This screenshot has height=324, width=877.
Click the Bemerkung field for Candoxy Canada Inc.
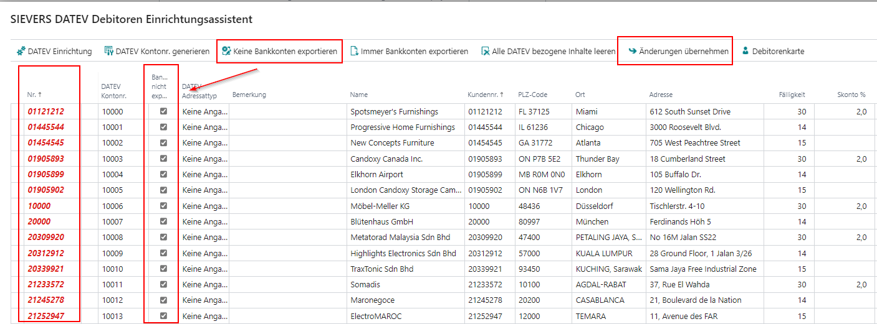287,159
